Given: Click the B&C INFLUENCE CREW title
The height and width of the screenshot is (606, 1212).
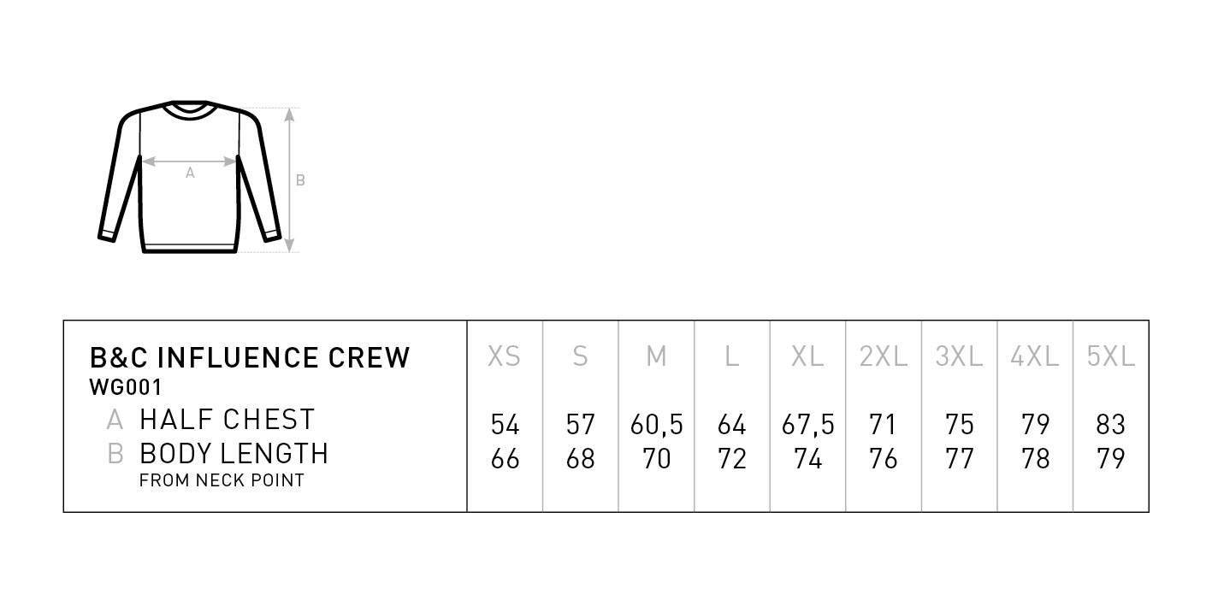Looking at the screenshot, I should 250,357.
